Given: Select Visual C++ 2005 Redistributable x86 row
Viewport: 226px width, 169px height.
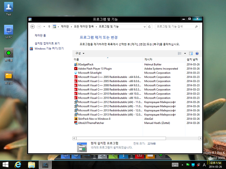Looking at the screenshot, I should (x=137, y=81).
